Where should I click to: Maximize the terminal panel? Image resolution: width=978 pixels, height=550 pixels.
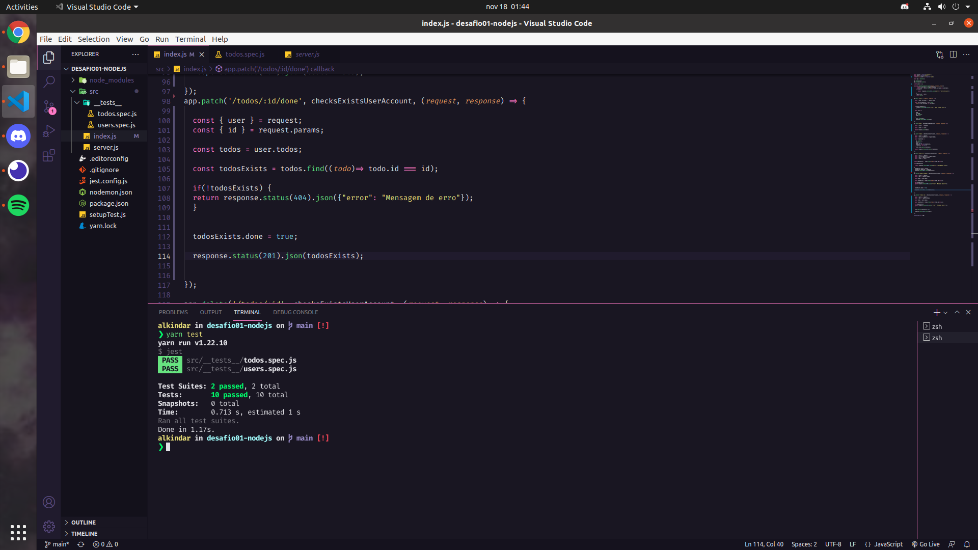957,312
